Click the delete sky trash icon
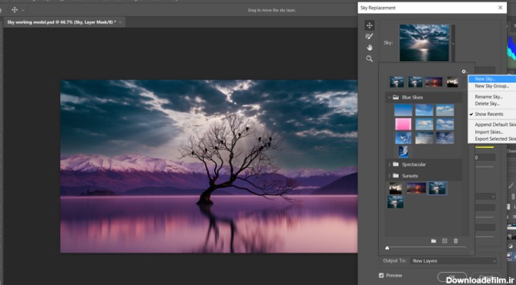Viewport: 516px width, 285px height. click(455, 241)
